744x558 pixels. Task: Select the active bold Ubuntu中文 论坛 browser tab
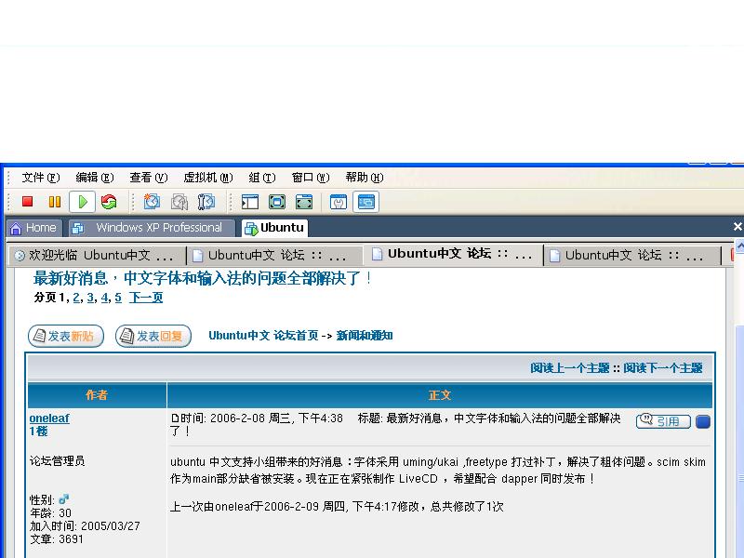(453, 254)
